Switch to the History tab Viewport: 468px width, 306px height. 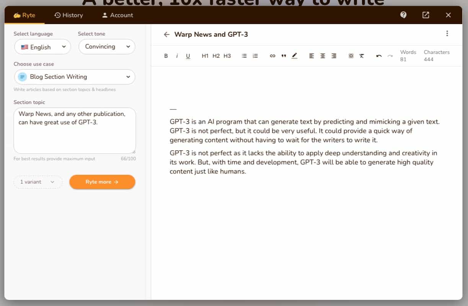pos(68,15)
